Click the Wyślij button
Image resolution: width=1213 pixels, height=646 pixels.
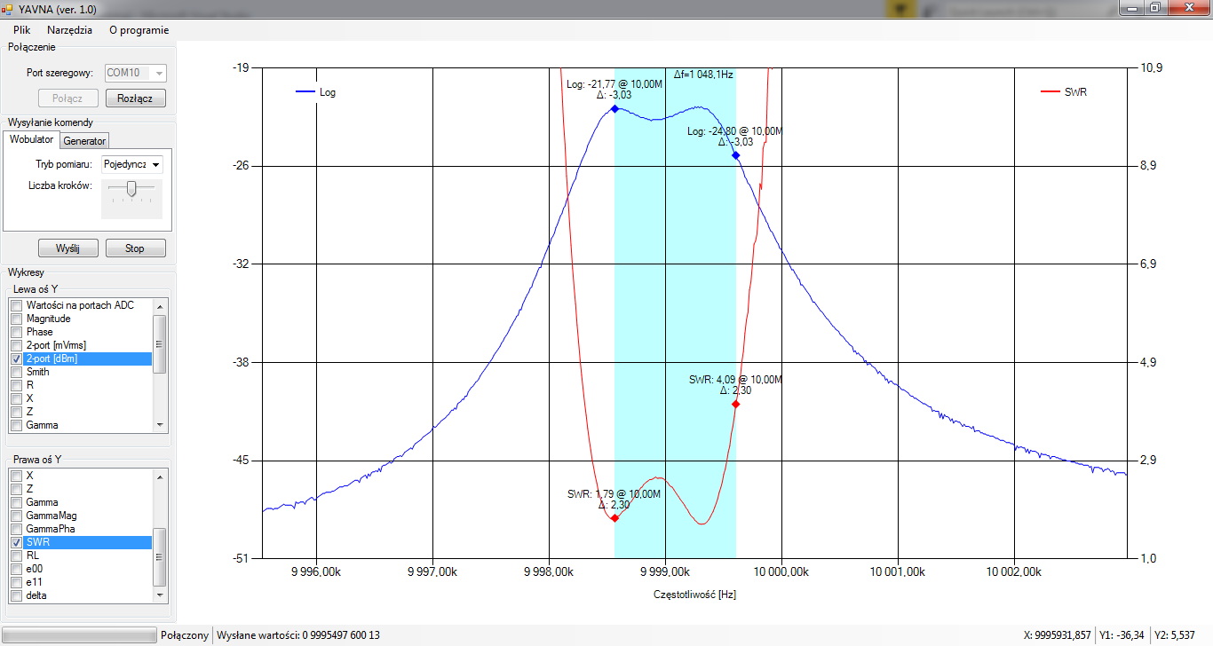68,248
